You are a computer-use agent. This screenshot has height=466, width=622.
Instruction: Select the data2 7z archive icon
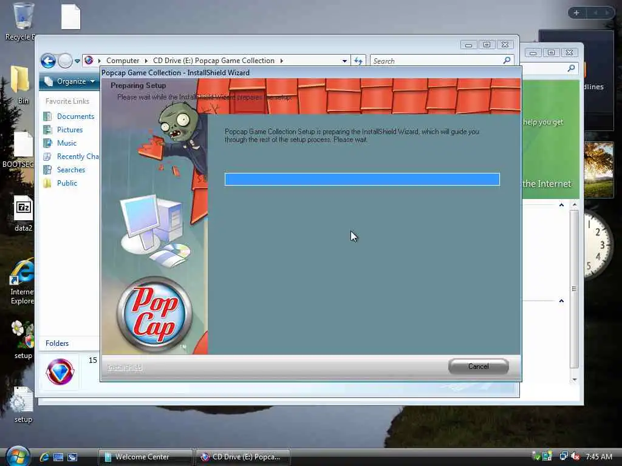pos(24,213)
